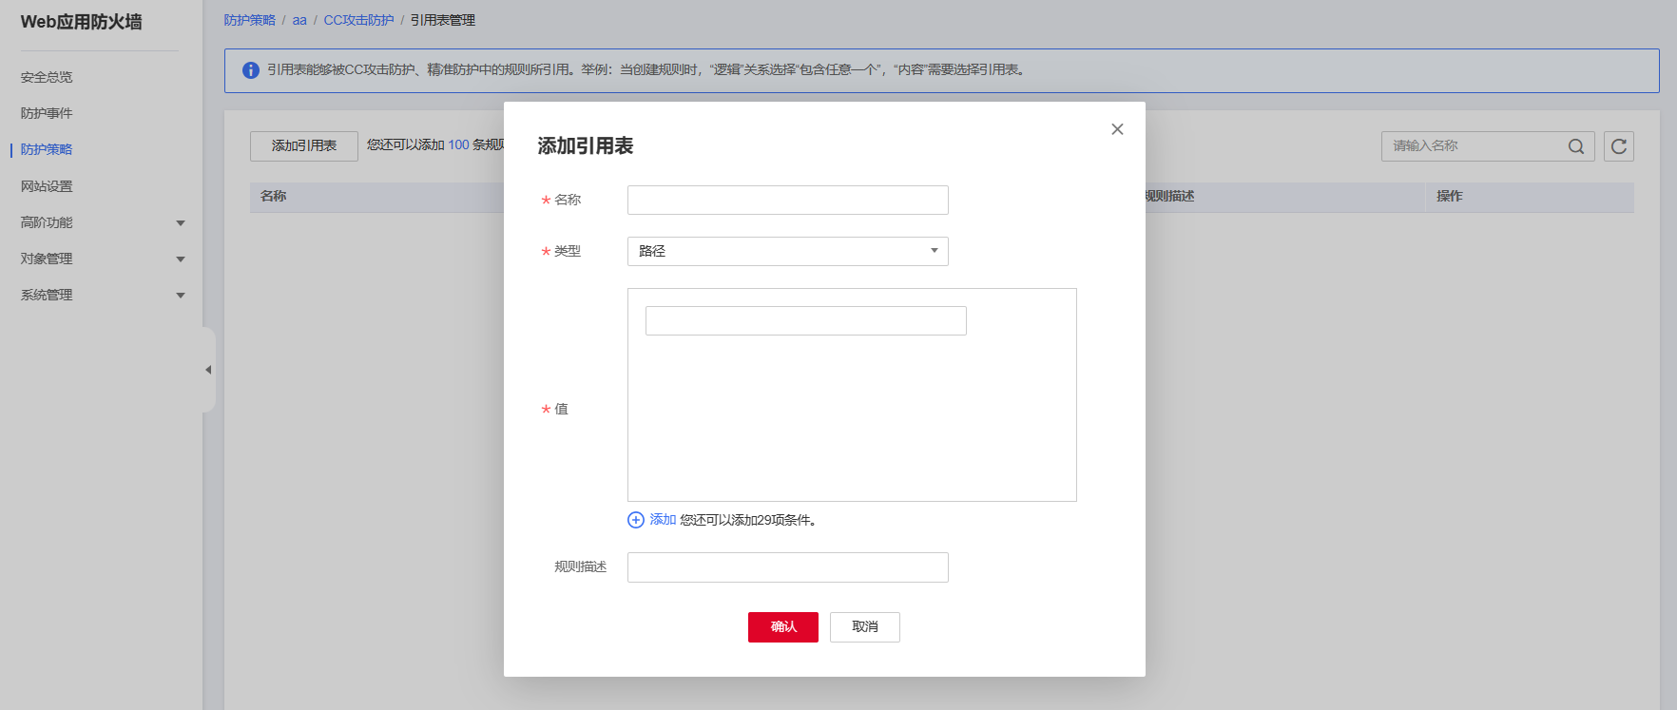Go to 防护策略 breadcrumb link
Screen dimensions: 1677x710
pos(250,20)
